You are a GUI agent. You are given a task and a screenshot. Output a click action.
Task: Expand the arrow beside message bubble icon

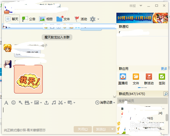coord(74,103)
